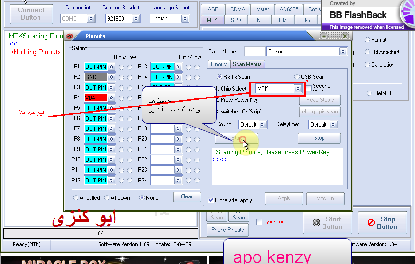The height and width of the screenshot is (264, 415).
Task: Click the Phone Pinouts button
Action: (228, 230)
